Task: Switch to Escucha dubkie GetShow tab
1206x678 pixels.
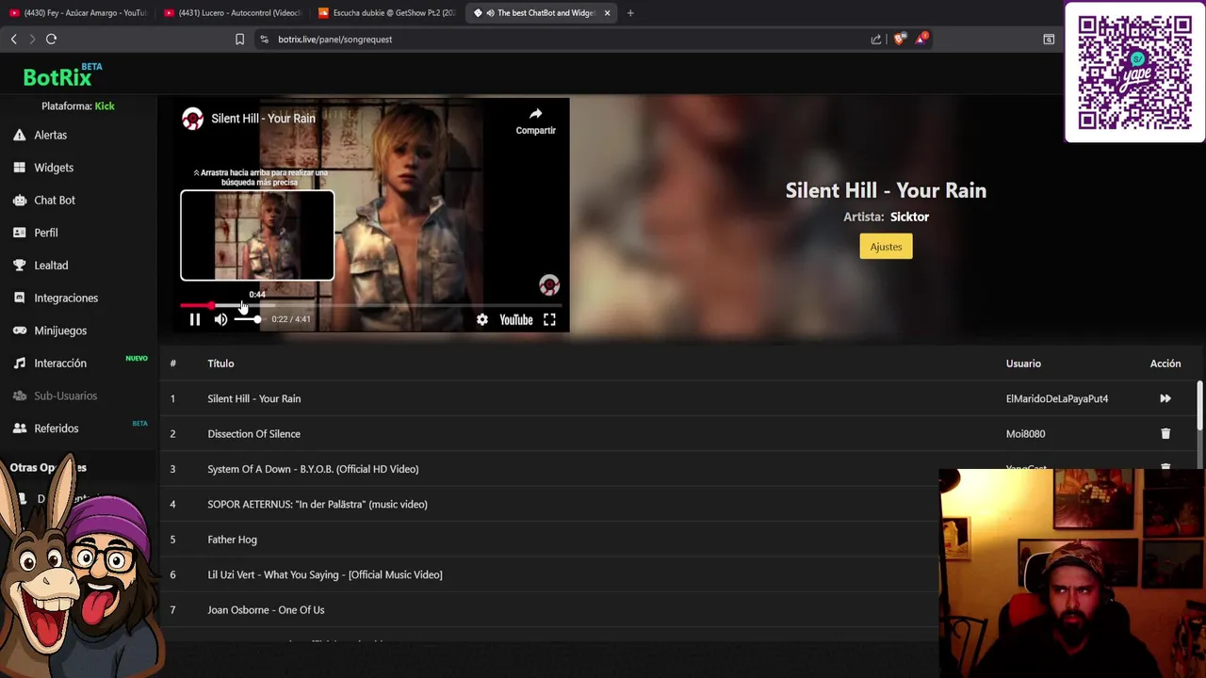Action: [387, 13]
